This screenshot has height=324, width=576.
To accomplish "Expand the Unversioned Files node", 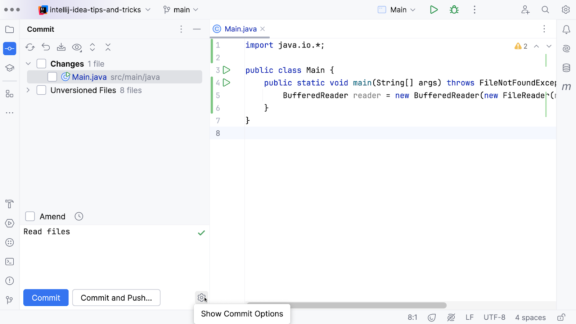I will coord(28,90).
